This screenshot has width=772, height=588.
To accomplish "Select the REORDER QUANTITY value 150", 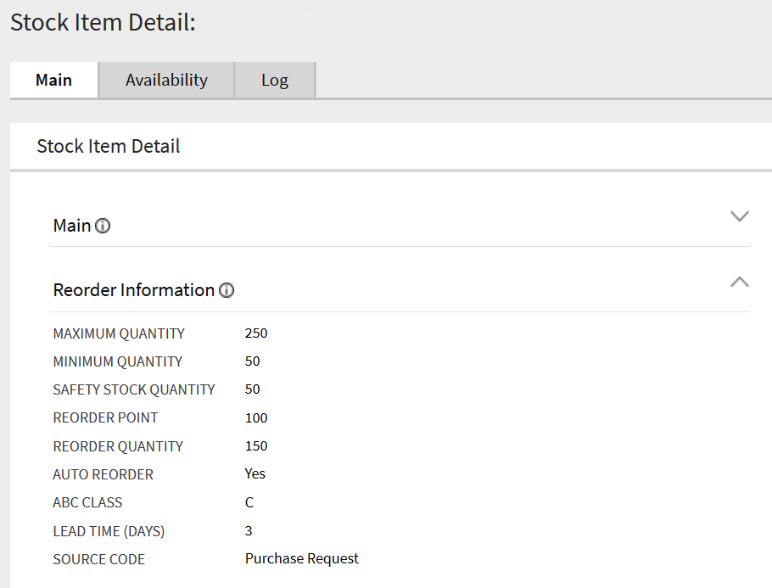I will tap(256, 445).
